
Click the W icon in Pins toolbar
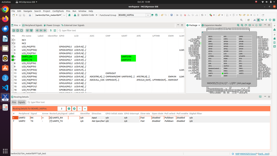[x=27, y=31]
